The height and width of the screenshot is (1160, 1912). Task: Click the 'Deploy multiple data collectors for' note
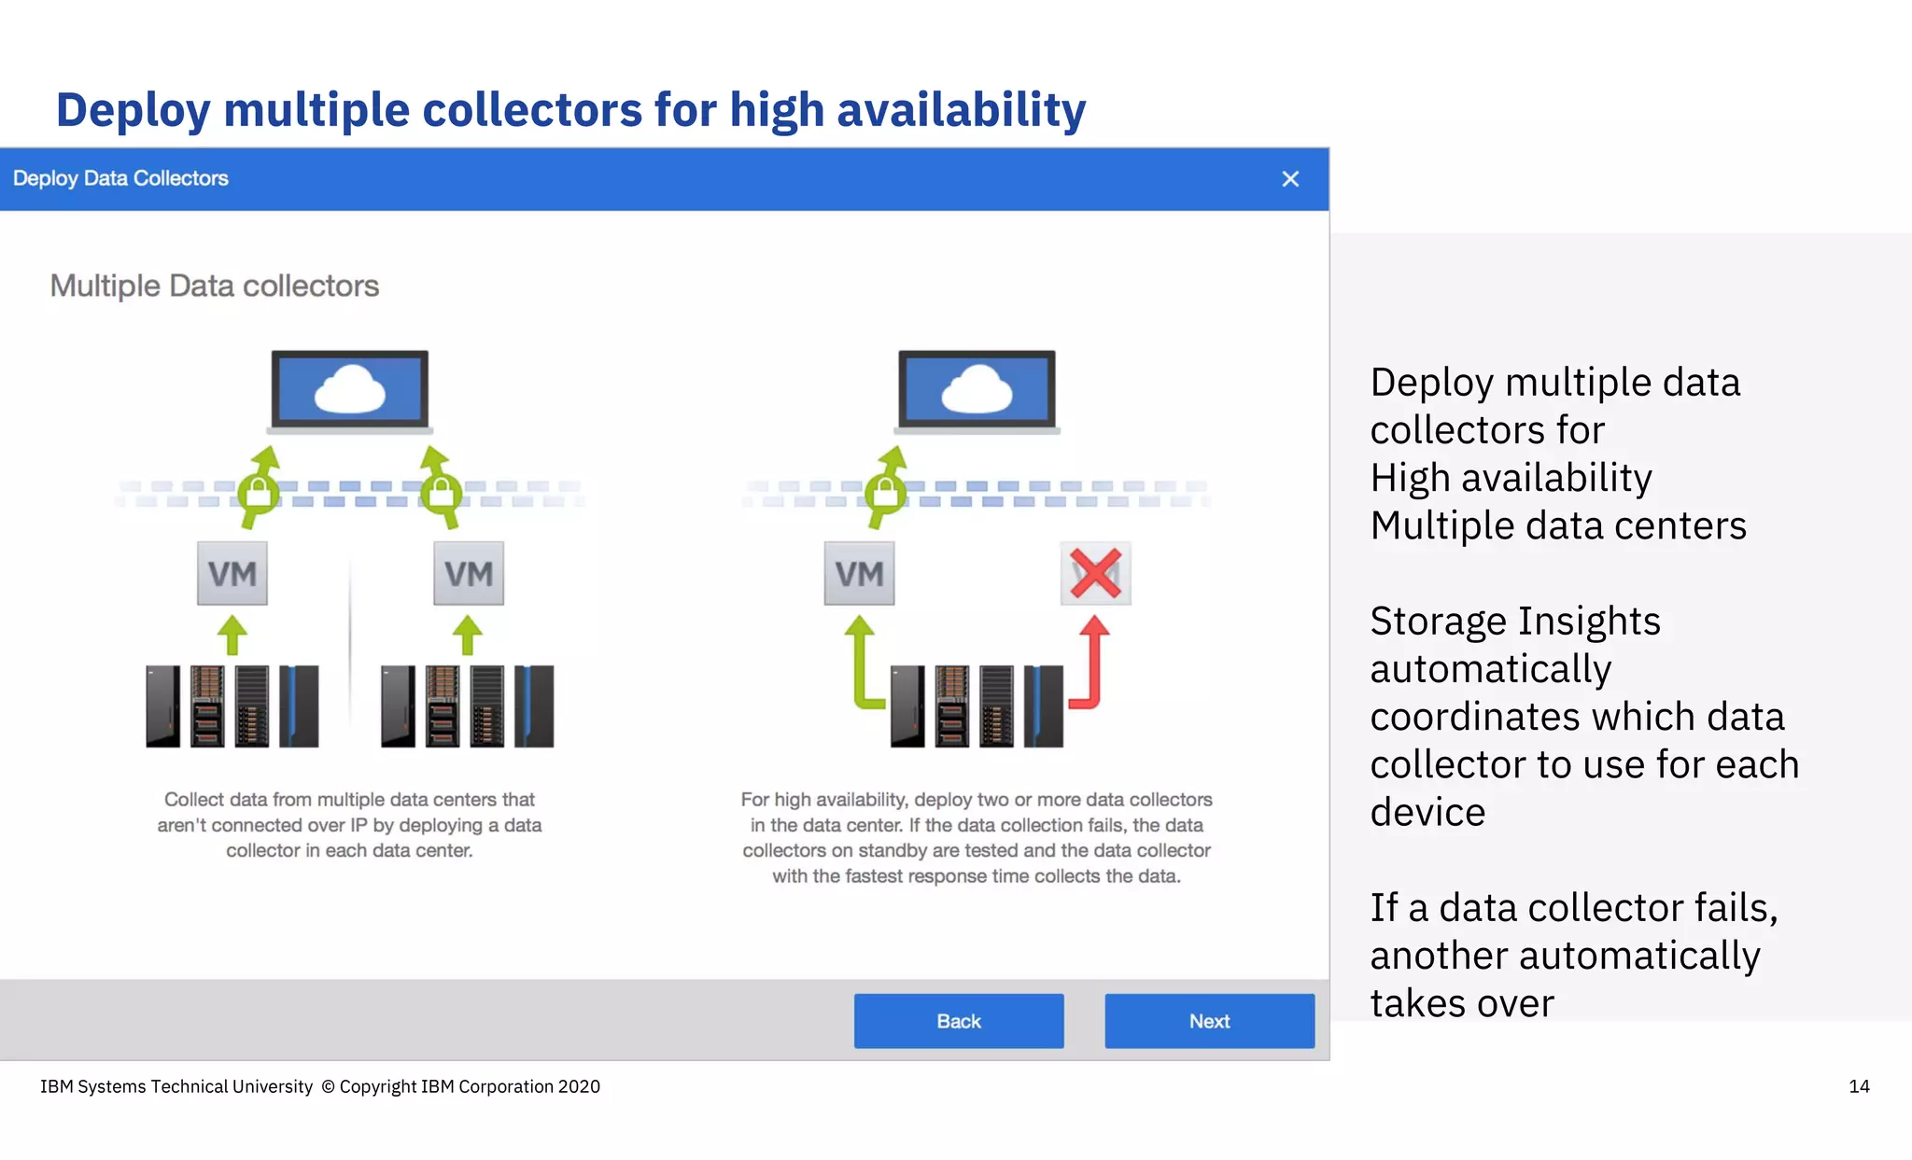tap(1557, 454)
